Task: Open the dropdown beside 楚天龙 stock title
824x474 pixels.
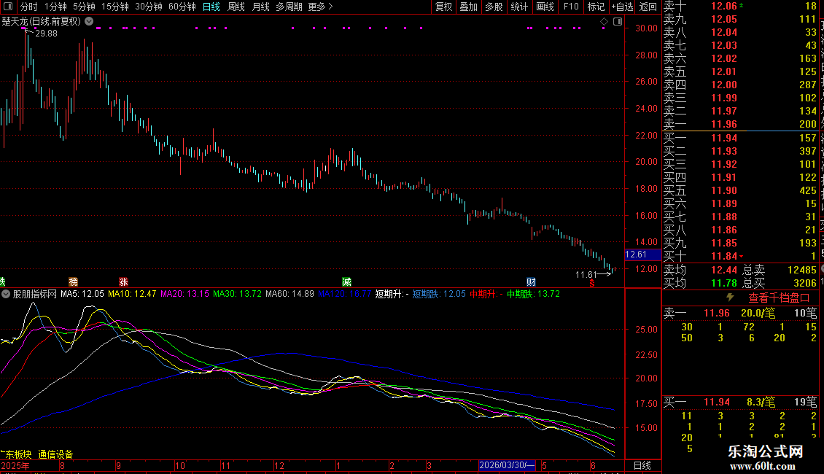Action: click(x=89, y=22)
